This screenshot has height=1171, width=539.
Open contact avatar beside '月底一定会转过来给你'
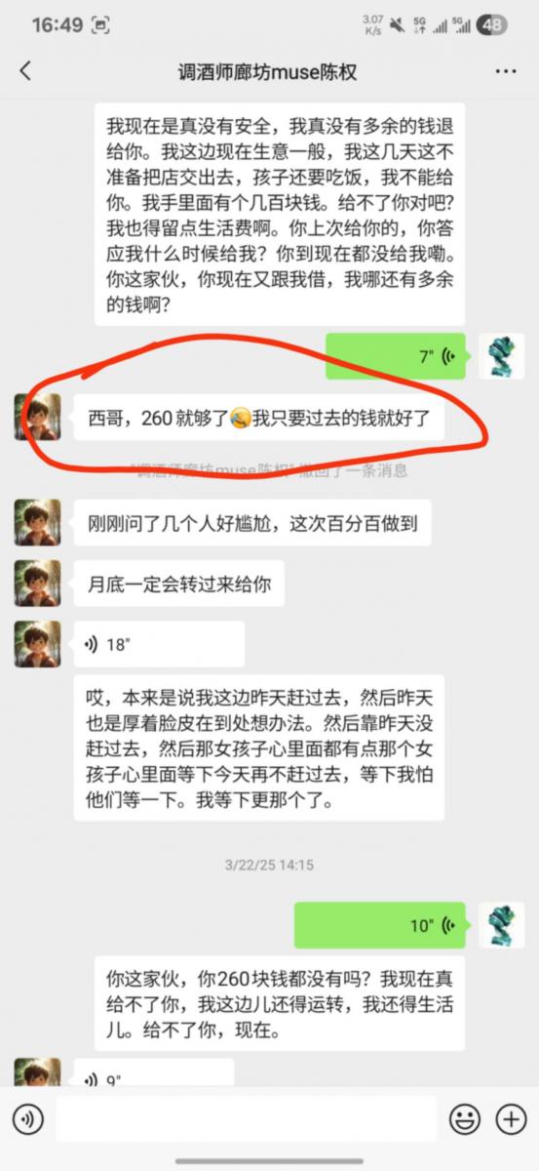coord(37,584)
